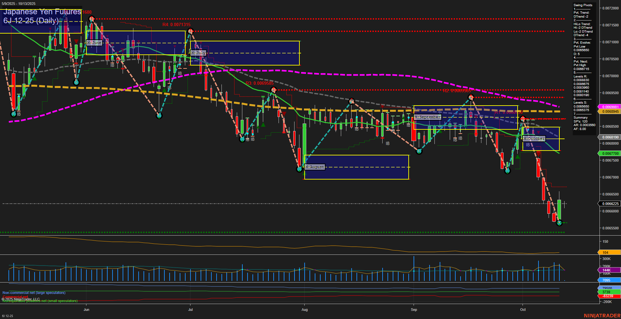Click the NINJATRADER logo in bottom right
Viewport: 621px width, 319px height.
point(602,315)
